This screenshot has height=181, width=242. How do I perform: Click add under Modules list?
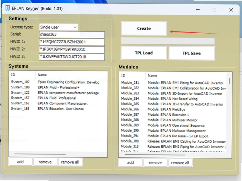[131, 163]
